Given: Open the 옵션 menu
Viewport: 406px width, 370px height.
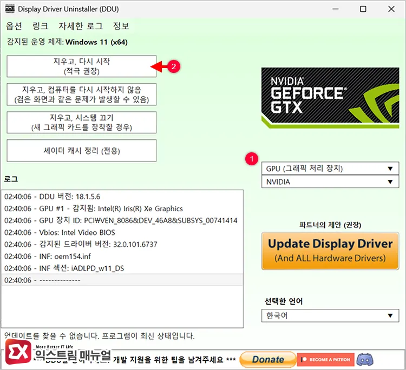Looking at the screenshot, I should tap(14, 26).
